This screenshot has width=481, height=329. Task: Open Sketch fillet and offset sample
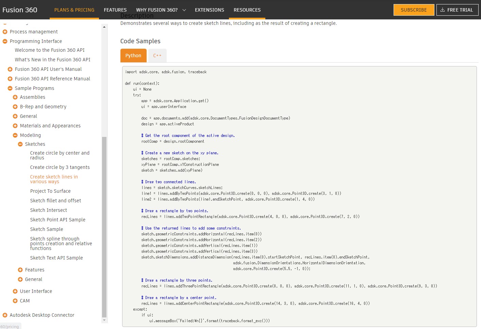pos(55,201)
